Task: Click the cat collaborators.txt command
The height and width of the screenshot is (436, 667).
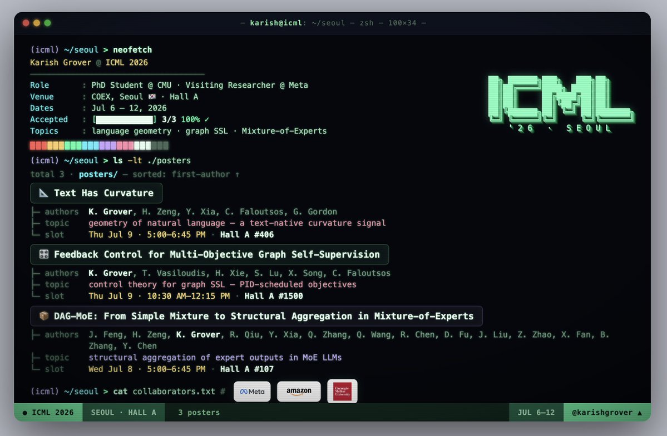Action: pyautogui.click(x=164, y=392)
